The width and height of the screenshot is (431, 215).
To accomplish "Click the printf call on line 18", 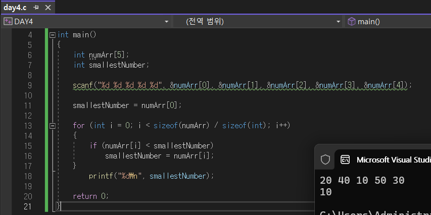I will (x=151, y=176).
